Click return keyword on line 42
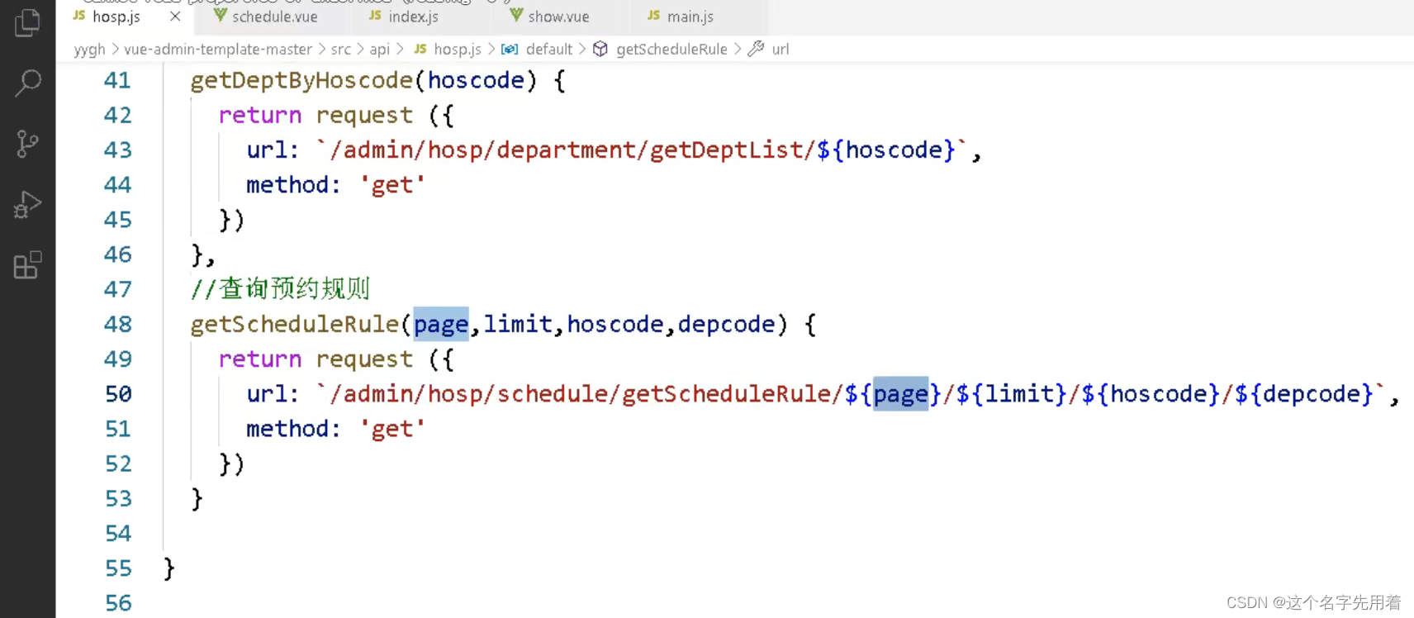 point(260,116)
